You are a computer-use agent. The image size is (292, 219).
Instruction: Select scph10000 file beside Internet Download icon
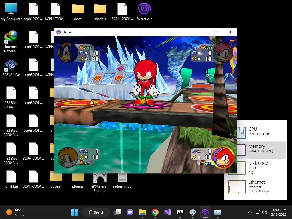(x=33, y=39)
